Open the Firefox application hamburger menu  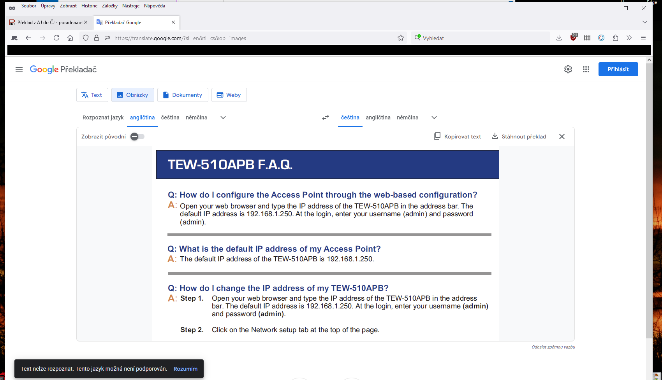click(643, 38)
